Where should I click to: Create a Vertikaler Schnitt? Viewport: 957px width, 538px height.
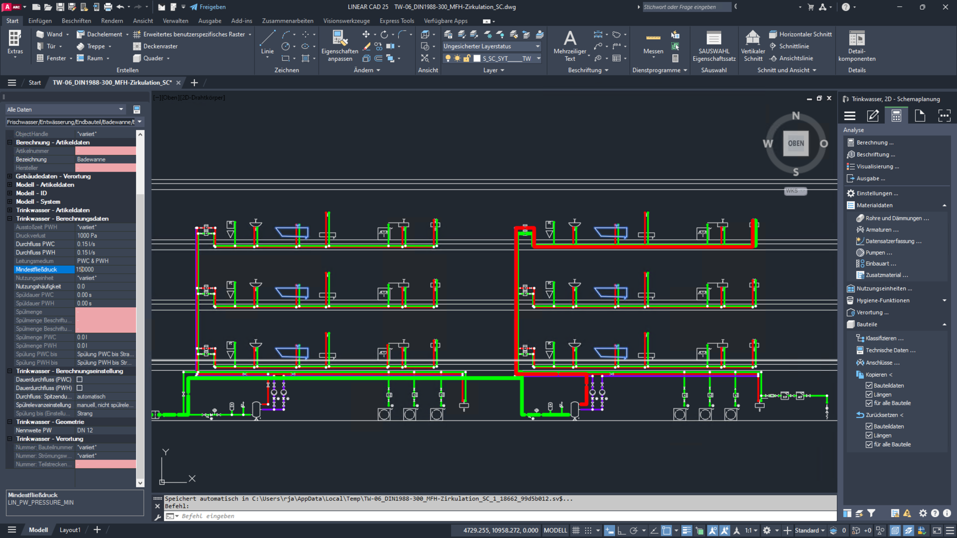pyautogui.click(x=752, y=46)
